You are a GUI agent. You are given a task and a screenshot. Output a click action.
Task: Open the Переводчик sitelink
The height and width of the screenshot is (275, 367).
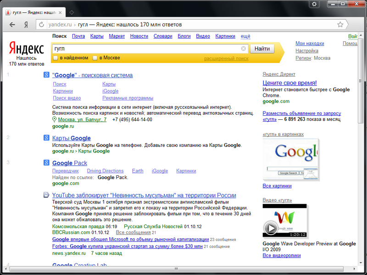pos(65,171)
